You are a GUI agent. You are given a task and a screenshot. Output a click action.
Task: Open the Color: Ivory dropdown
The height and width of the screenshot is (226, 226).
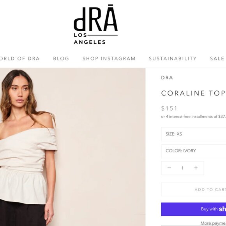(194, 151)
